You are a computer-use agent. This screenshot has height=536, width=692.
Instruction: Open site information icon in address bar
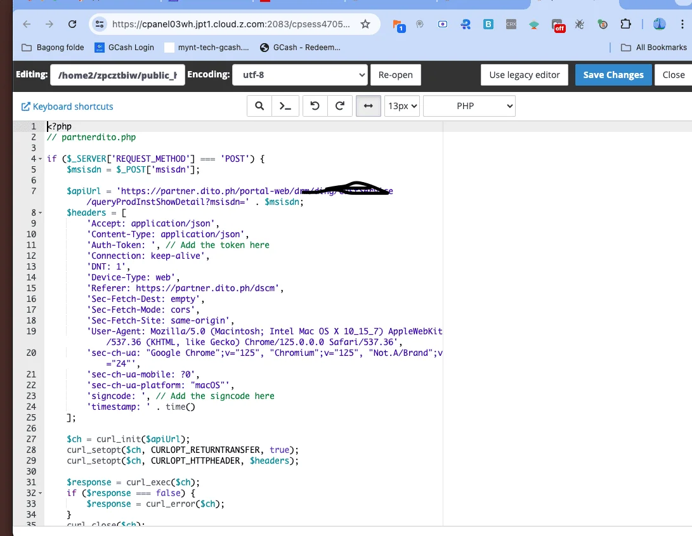point(100,24)
